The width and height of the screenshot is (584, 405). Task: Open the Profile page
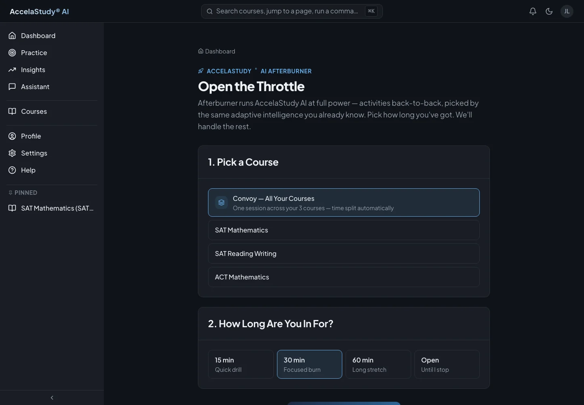click(x=52, y=136)
